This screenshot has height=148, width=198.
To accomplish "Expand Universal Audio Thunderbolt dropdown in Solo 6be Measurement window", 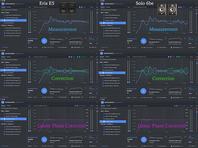I will tap(124, 10).
